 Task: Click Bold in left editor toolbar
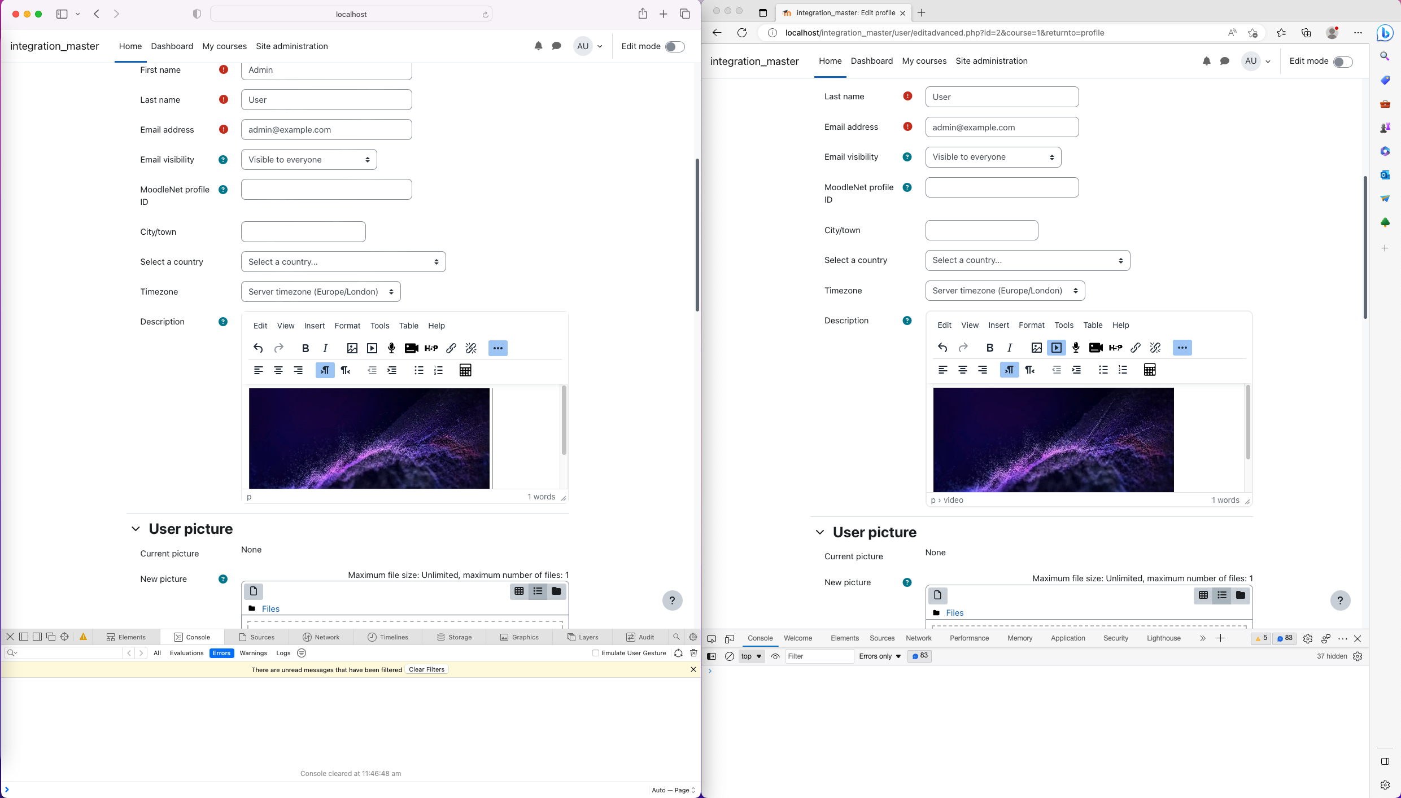pyautogui.click(x=305, y=348)
